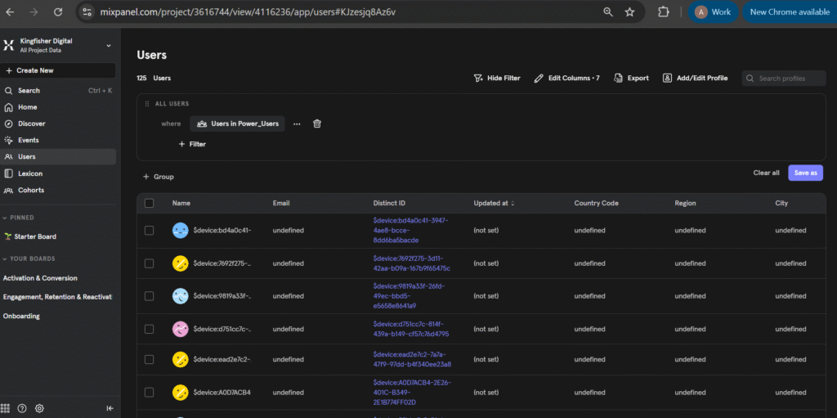Bookmark this page with star icon
837x418 pixels.
[630, 11]
